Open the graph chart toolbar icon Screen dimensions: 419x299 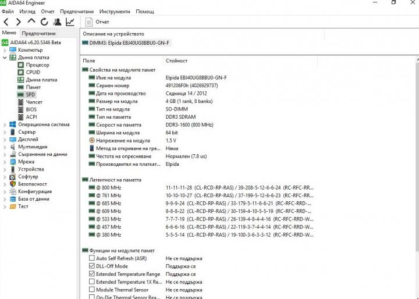coord(70,22)
